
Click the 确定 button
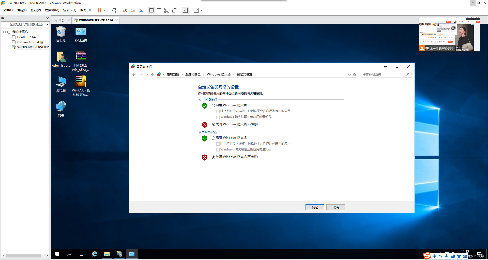click(x=315, y=207)
